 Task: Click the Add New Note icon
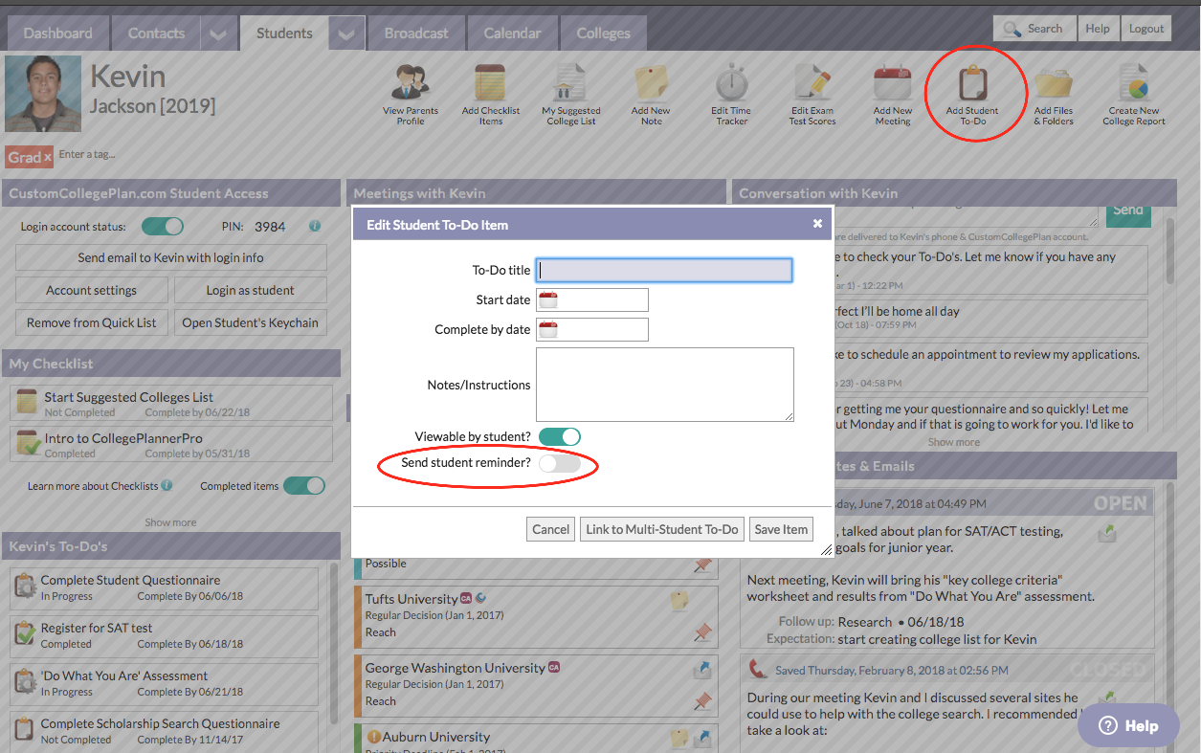coord(652,83)
